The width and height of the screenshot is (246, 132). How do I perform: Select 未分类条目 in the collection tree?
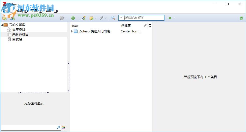click(x=20, y=34)
